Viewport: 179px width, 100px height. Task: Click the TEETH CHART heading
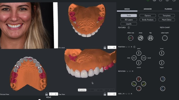pos(165,27)
